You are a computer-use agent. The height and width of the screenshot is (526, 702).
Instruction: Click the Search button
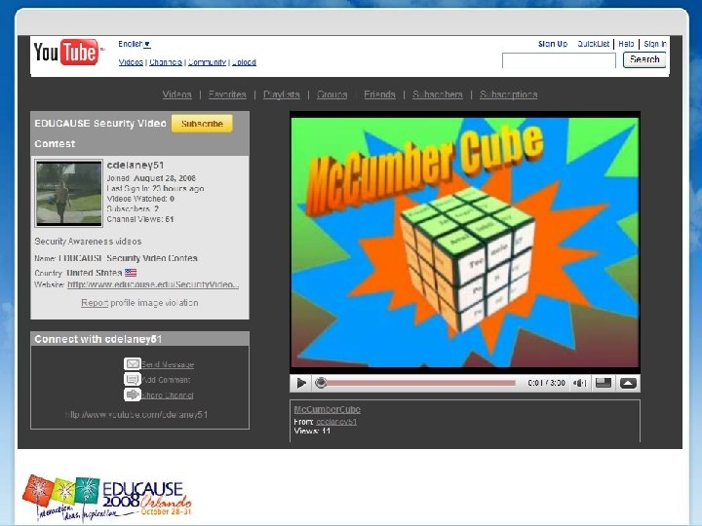(x=644, y=59)
